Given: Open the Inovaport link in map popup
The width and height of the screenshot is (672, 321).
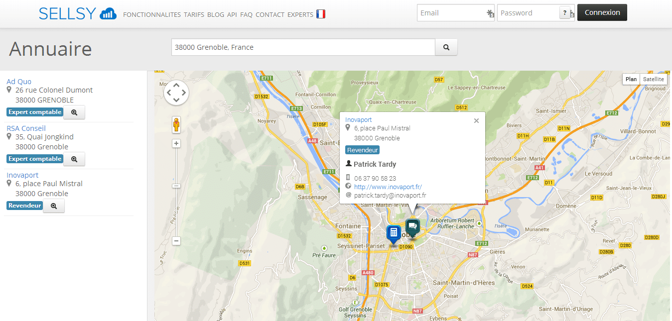Looking at the screenshot, I should pyautogui.click(x=359, y=120).
